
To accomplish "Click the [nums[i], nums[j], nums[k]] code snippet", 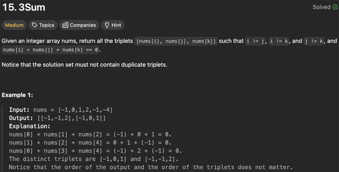I will [x=176, y=41].
